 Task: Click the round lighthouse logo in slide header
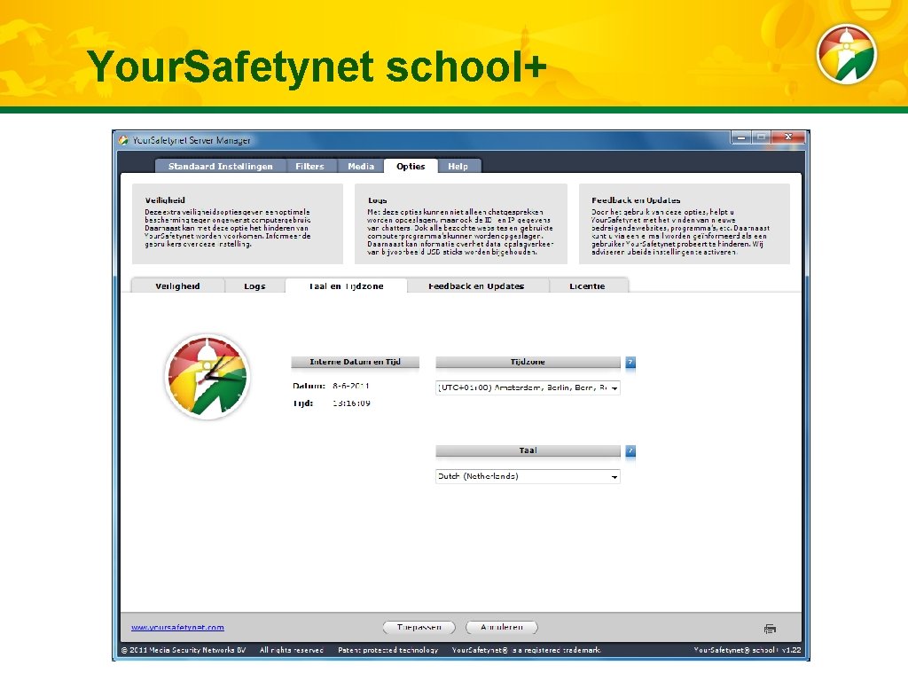point(847,54)
